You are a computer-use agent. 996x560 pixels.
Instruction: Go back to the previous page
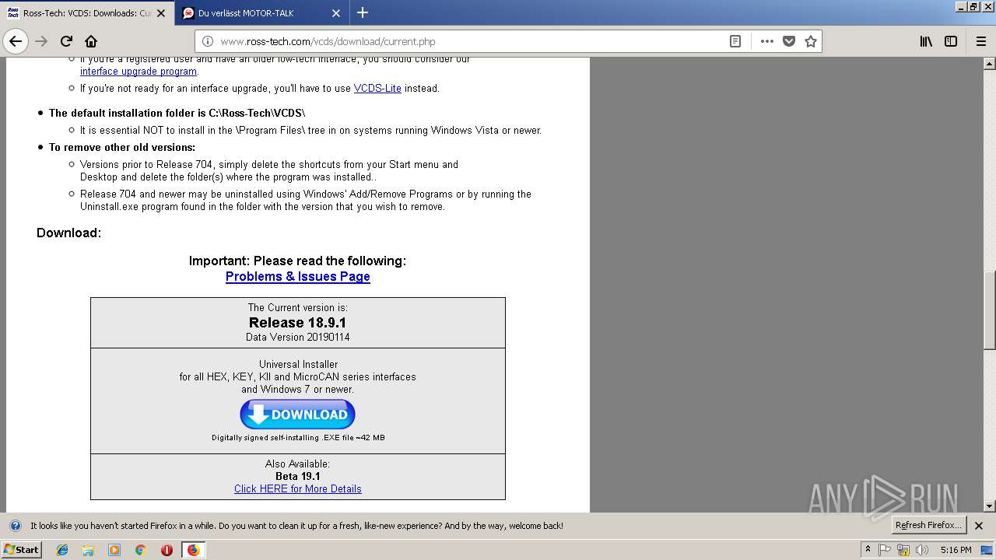click(16, 41)
